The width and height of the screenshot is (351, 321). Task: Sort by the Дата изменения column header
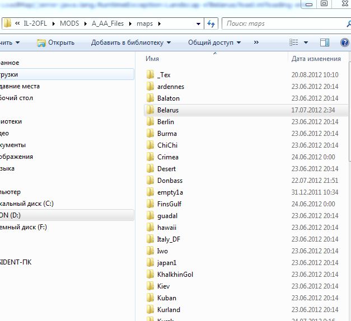[x=316, y=59]
